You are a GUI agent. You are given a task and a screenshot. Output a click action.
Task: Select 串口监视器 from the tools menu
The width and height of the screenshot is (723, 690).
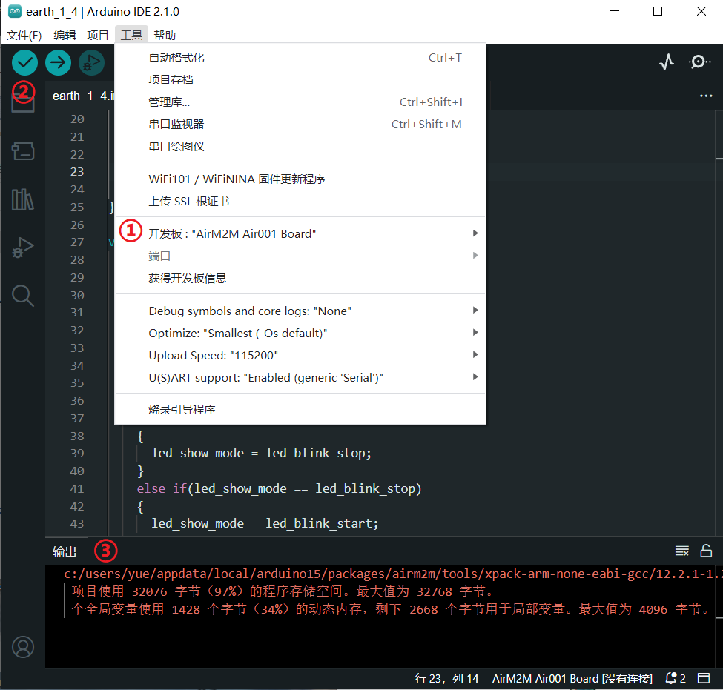(176, 124)
